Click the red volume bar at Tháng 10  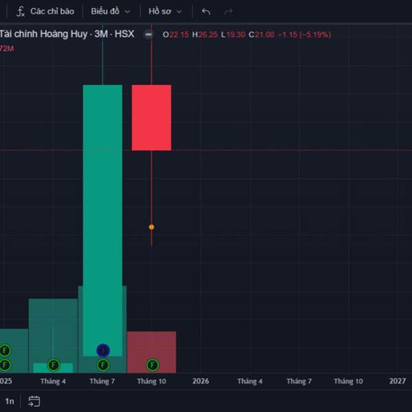(152, 343)
